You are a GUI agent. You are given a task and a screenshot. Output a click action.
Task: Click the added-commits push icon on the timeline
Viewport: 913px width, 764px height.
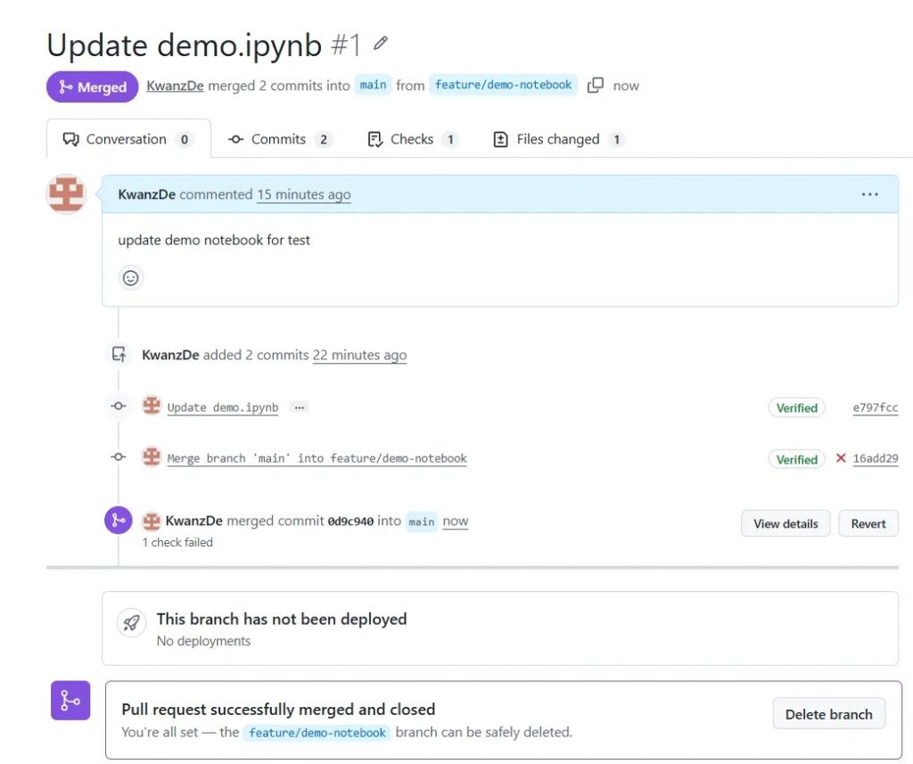[119, 354]
